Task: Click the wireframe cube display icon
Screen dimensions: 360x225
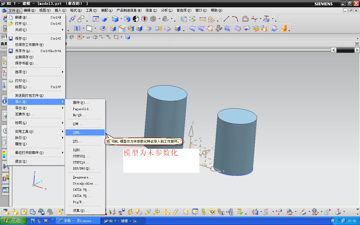Action: 127,19
